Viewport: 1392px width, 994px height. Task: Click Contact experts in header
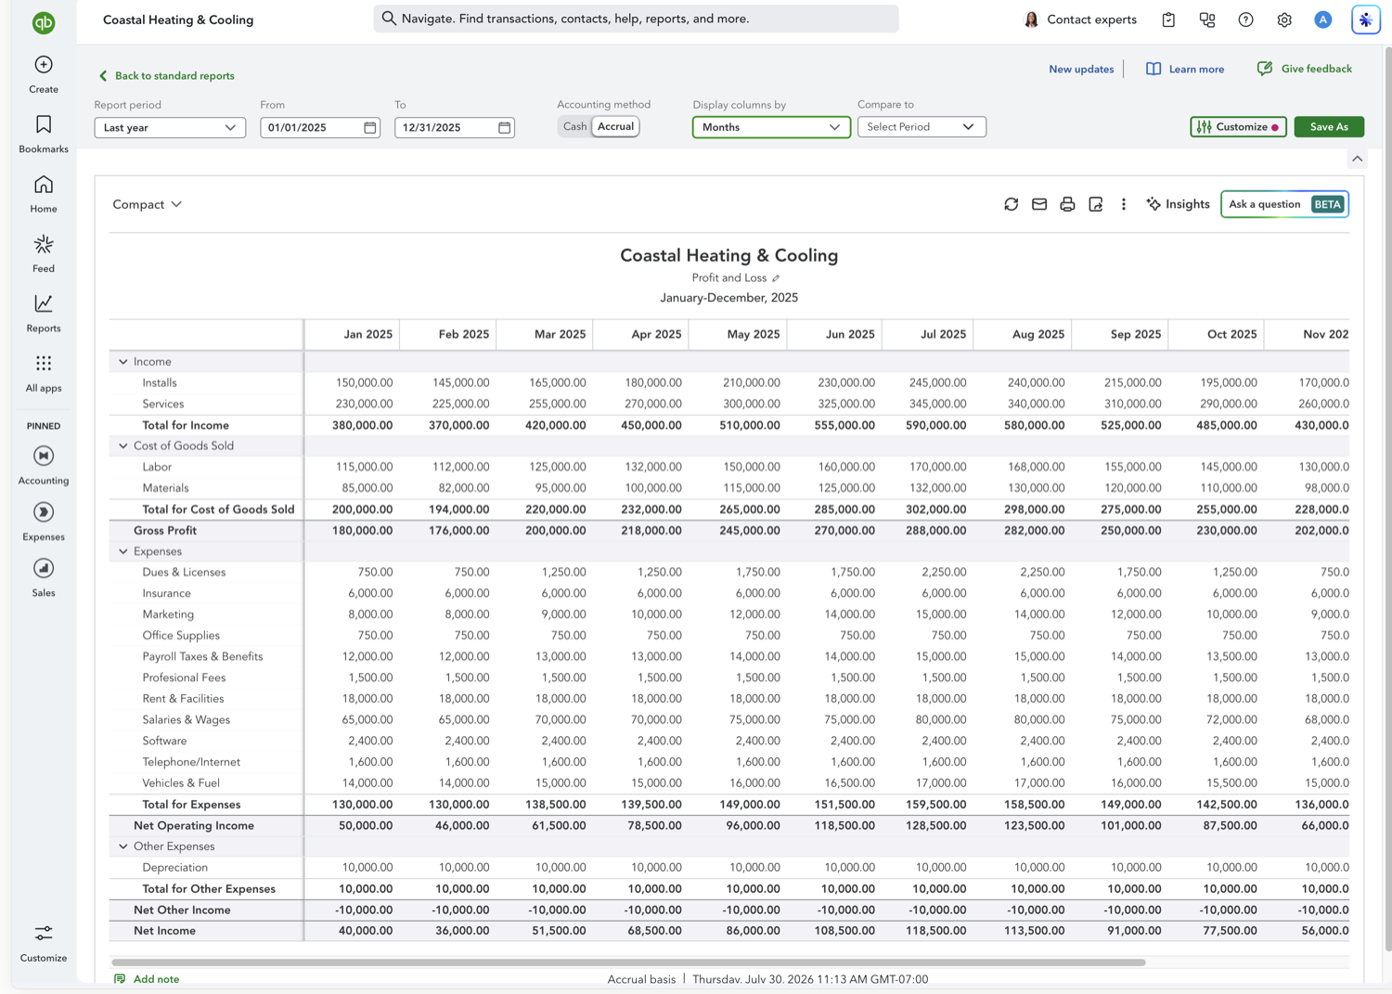click(1080, 19)
